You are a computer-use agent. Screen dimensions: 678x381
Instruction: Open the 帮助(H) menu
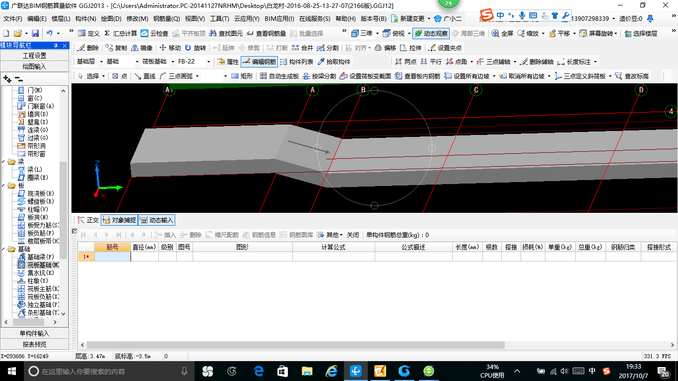coord(345,18)
